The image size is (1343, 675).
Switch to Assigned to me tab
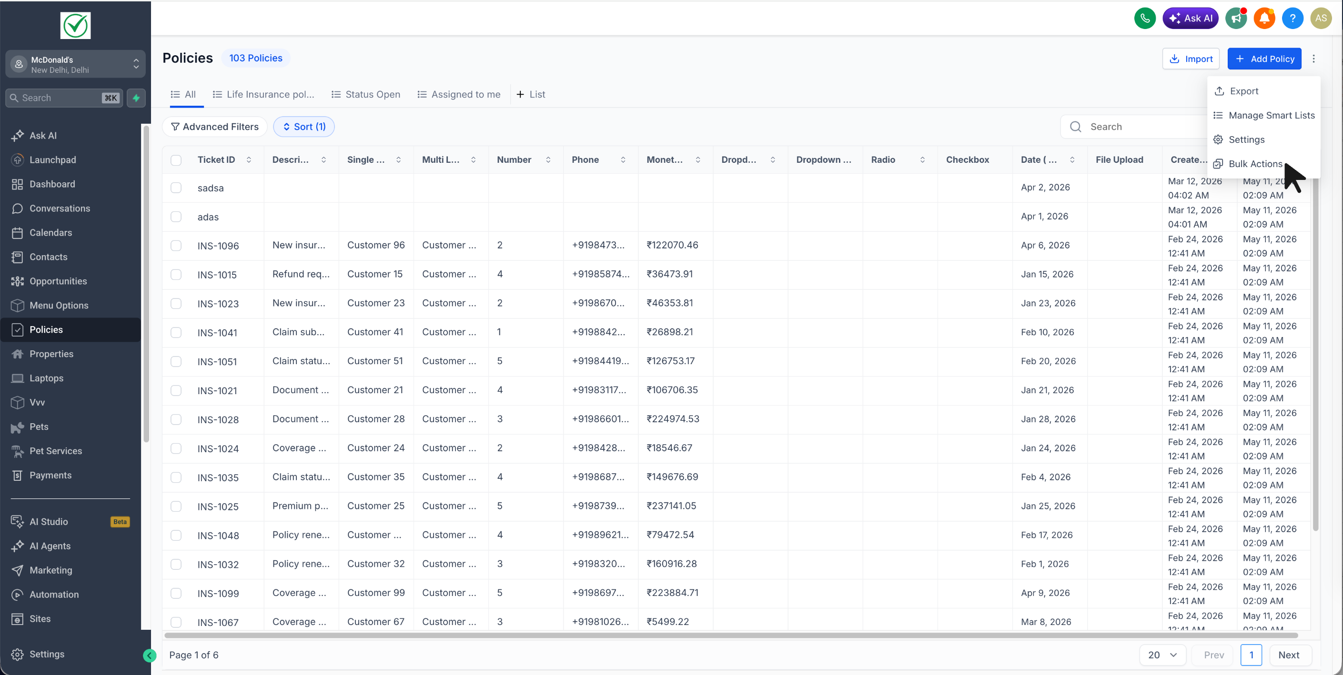[x=459, y=94]
